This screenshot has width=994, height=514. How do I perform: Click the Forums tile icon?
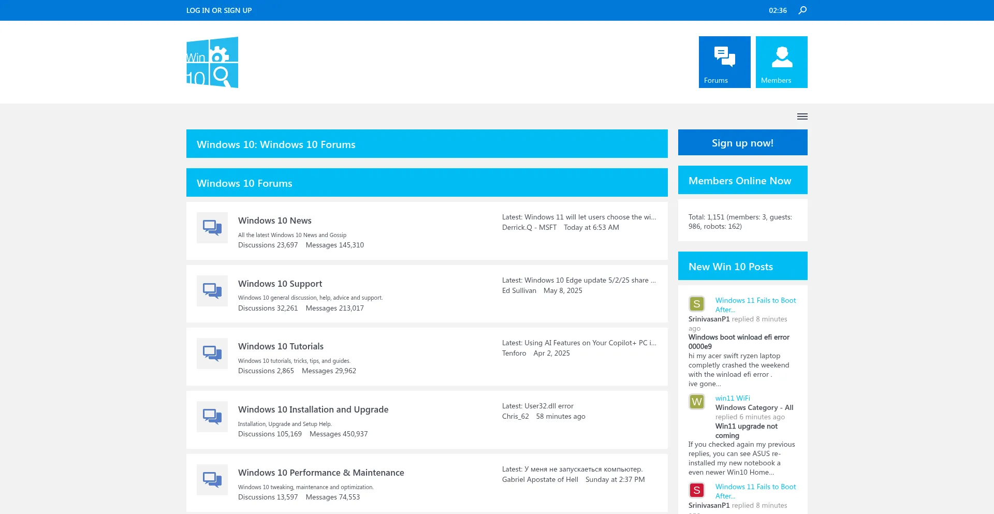724,57
